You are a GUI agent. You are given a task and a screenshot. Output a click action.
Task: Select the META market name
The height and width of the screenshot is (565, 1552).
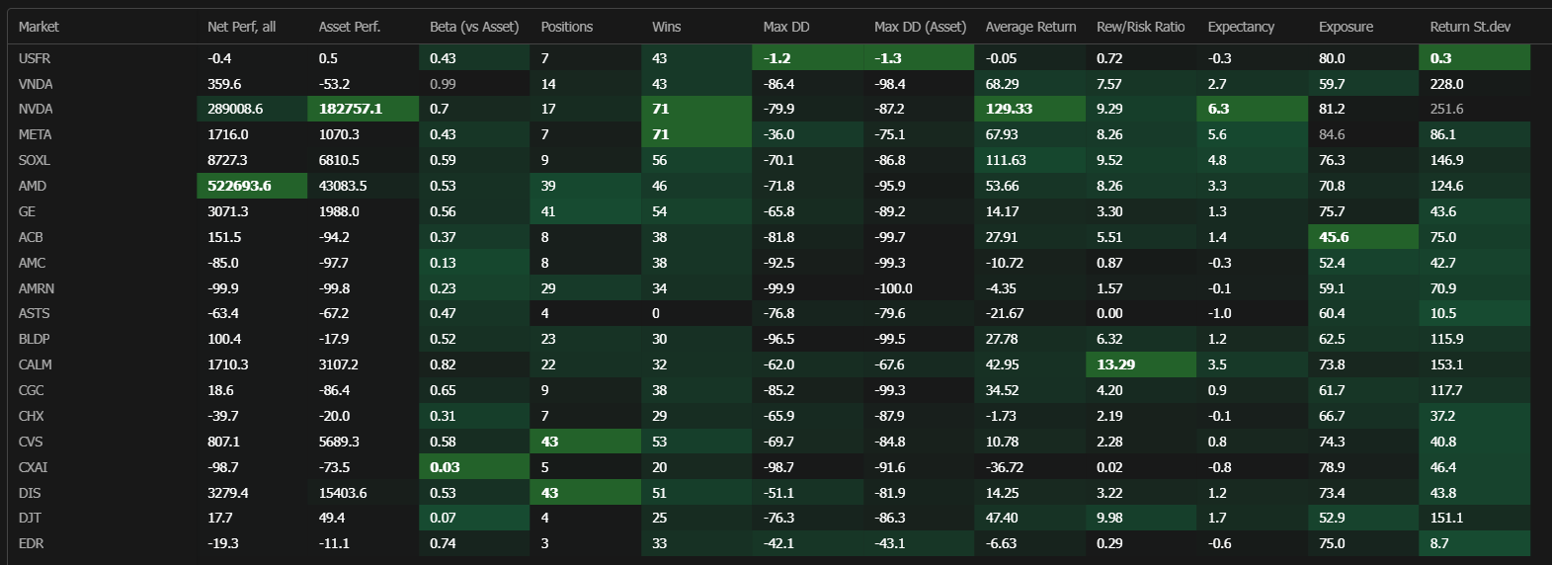[x=35, y=134]
